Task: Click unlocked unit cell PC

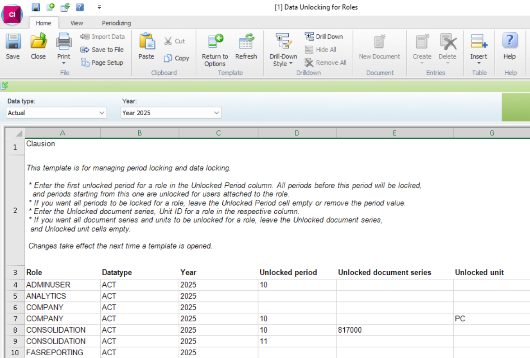Action: coord(492,318)
